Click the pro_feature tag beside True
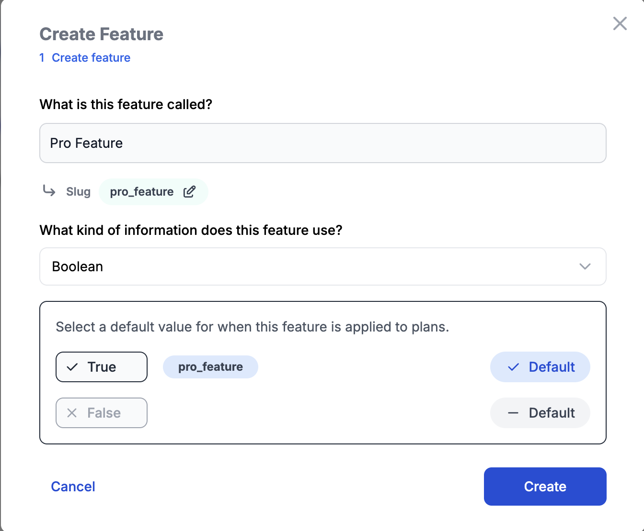The height and width of the screenshot is (531, 644). click(210, 367)
